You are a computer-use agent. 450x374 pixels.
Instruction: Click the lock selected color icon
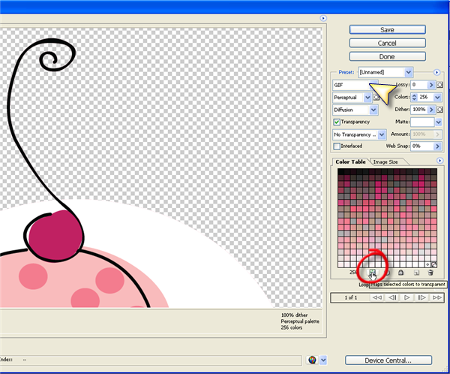401,272
